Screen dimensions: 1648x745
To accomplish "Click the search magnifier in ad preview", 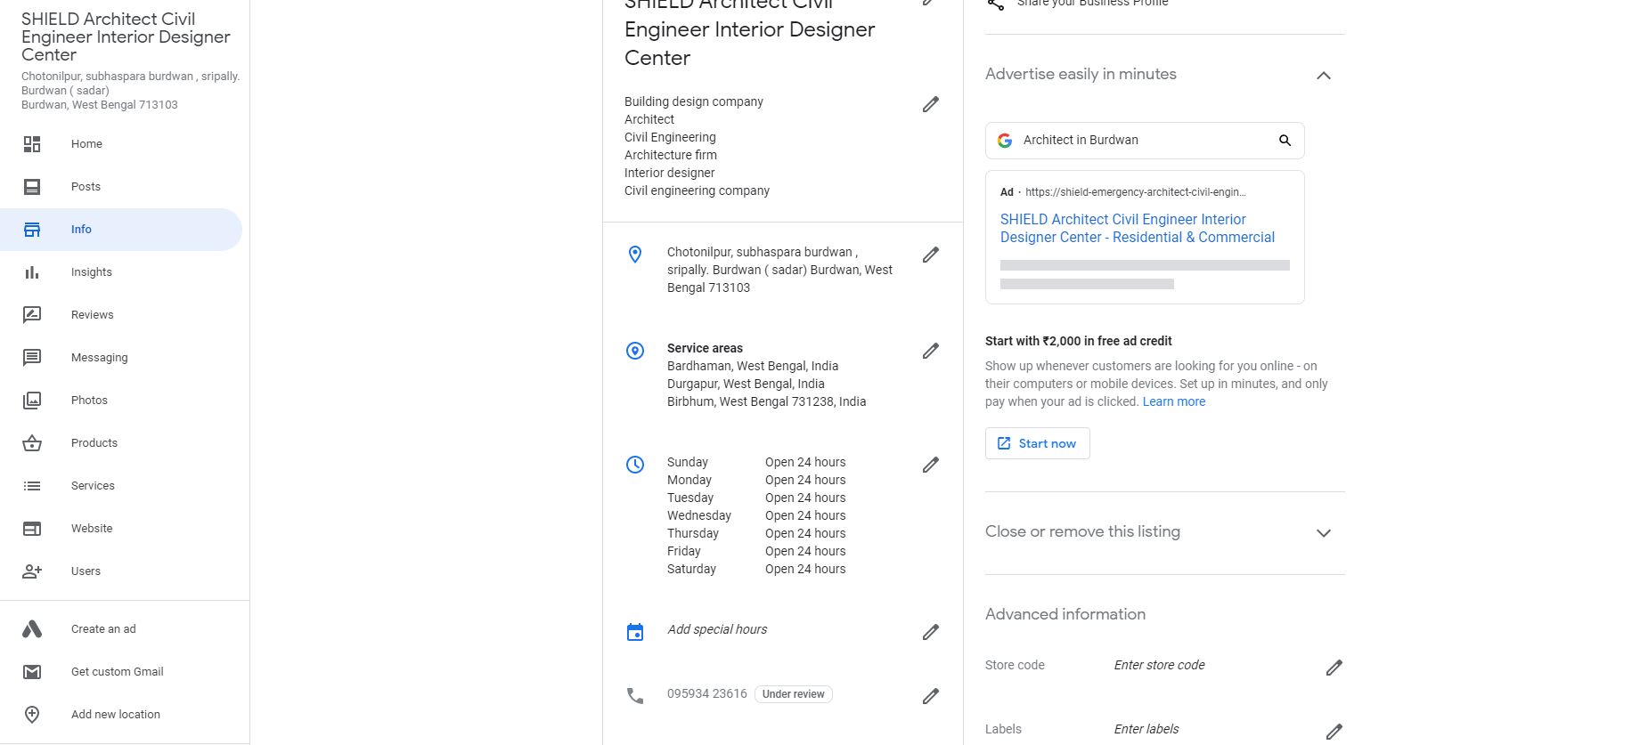I will tap(1285, 141).
